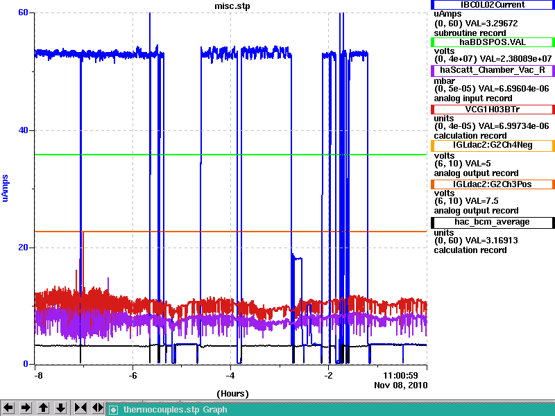Click the 11:00:59 timestamp on the axis
The height and width of the screenshot is (416, 555).
[x=400, y=375]
